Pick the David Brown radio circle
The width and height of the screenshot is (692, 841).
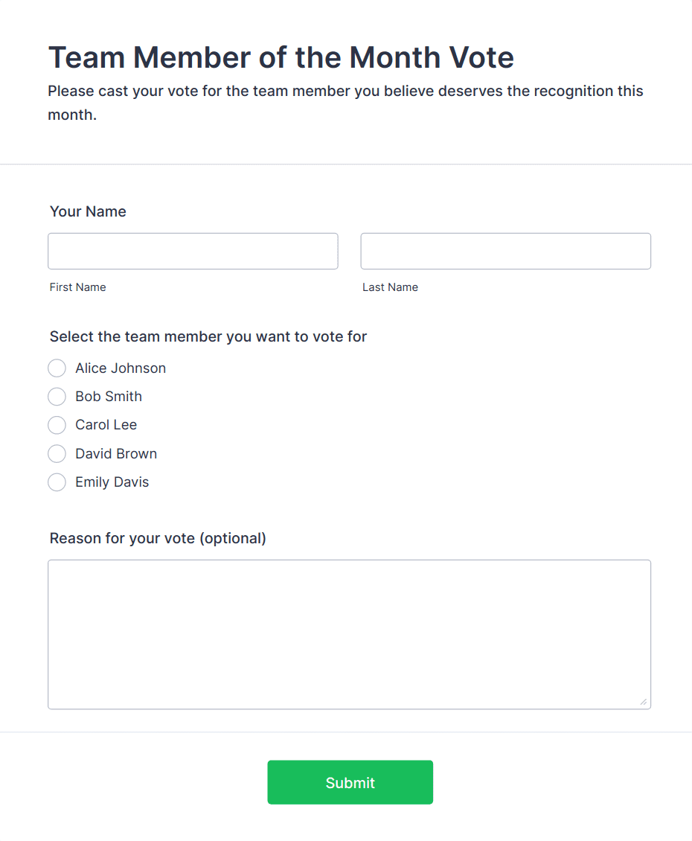tap(57, 454)
